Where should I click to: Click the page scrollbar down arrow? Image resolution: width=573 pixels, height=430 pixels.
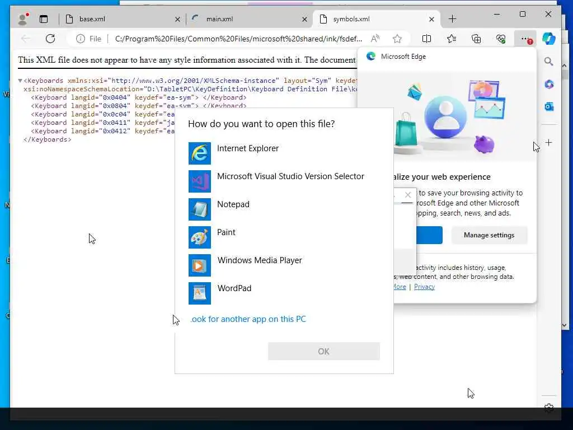(x=564, y=325)
